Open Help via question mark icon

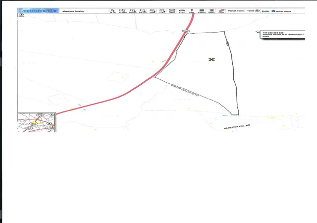point(192,11)
